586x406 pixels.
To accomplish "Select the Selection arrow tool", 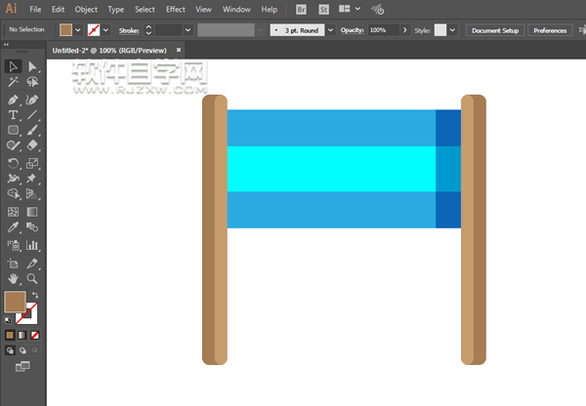I will 13,66.
